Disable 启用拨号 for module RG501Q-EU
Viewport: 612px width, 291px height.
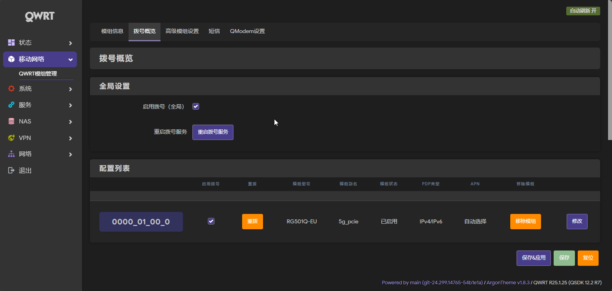click(x=211, y=221)
